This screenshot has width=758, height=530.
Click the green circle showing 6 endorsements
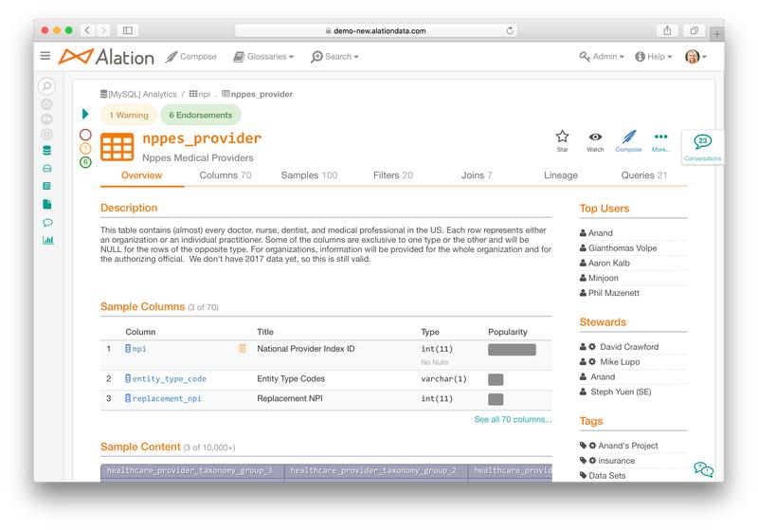[85, 162]
